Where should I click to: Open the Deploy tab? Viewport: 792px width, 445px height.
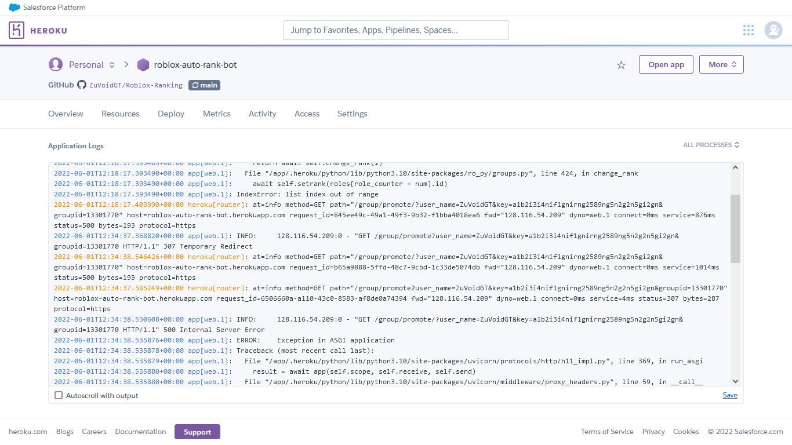click(171, 114)
